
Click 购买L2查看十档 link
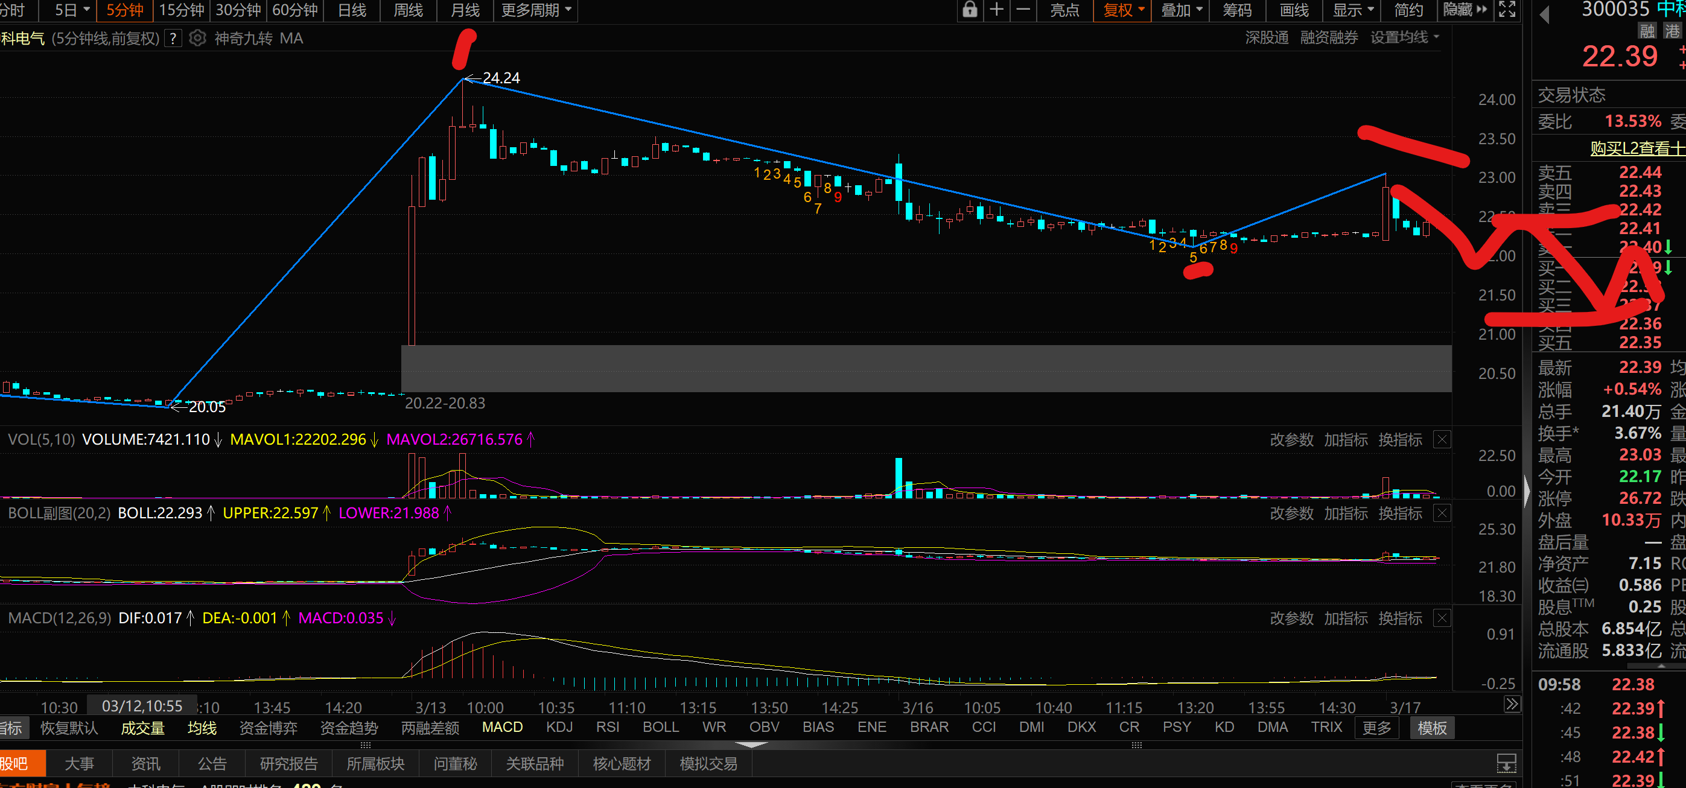coord(1637,148)
